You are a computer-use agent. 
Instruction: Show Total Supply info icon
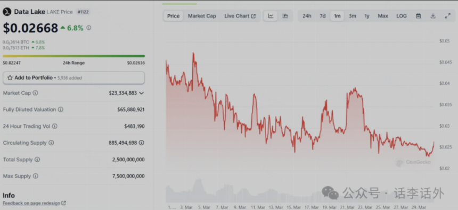(x=37, y=160)
